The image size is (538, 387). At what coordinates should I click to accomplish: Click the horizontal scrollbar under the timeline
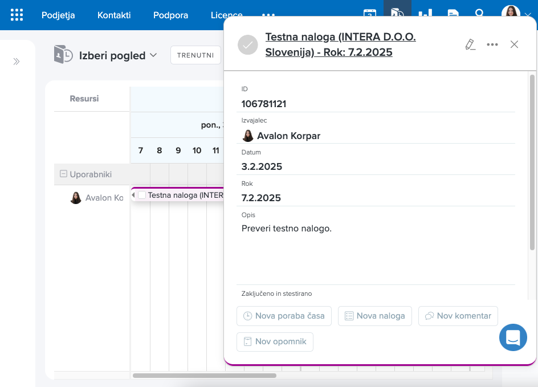coord(204,376)
